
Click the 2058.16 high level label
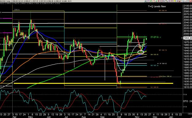[x=17, y=10]
